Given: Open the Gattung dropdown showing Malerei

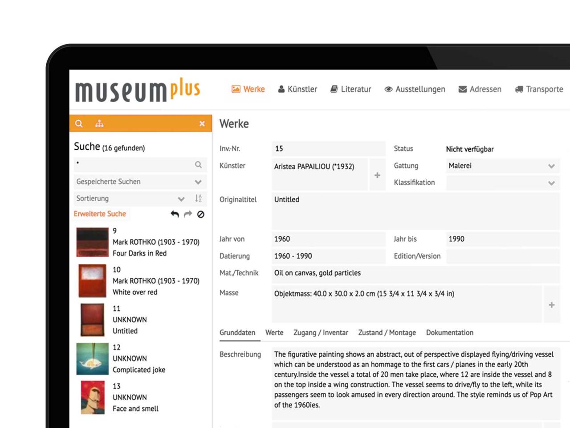Looking at the screenshot, I should (551, 166).
